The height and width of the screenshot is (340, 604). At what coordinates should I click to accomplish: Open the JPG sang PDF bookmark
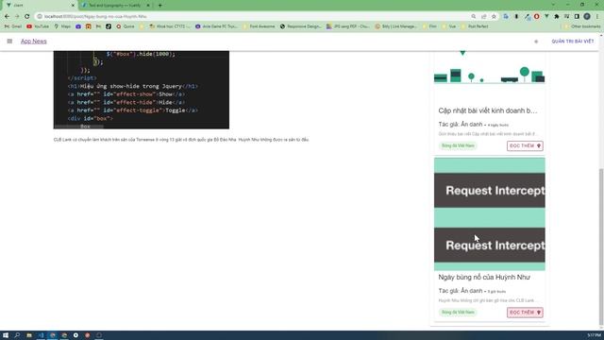pyautogui.click(x=348, y=26)
